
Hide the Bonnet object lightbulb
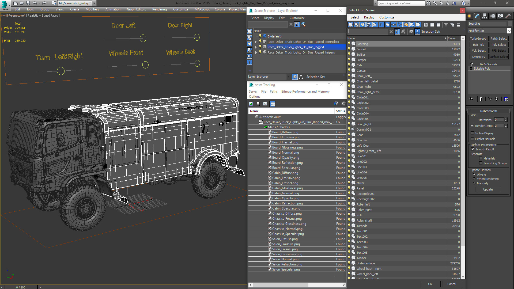349,49
